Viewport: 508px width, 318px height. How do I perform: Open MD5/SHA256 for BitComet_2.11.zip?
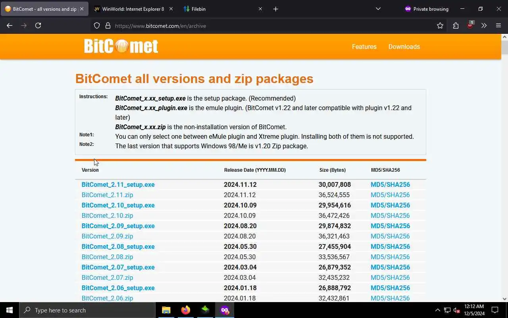coord(390,195)
